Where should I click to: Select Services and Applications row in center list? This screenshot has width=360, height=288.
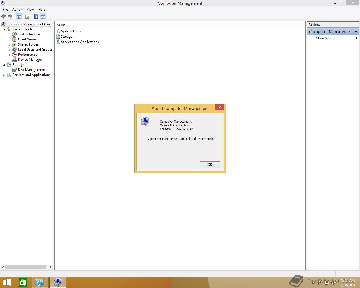[x=77, y=42]
